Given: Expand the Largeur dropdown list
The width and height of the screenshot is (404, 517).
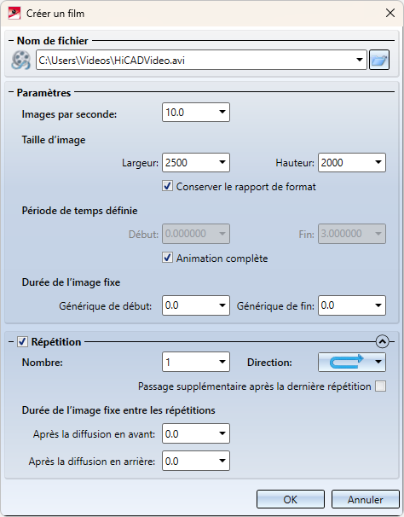Looking at the screenshot, I should pyautogui.click(x=222, y=162).
